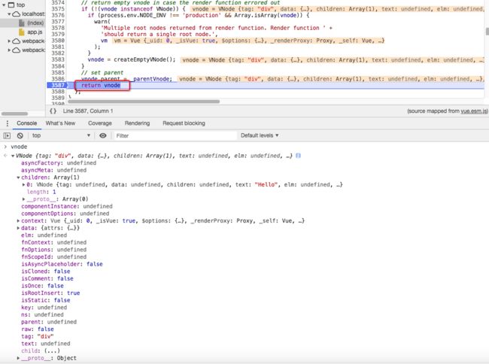Click the 'Line 3587, Column 1' status text

(88, 111)
